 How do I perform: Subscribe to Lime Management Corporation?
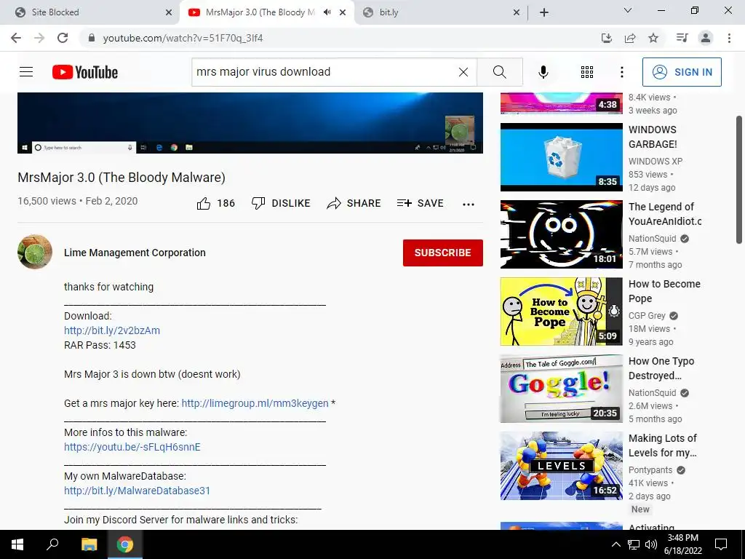(443, 253)
